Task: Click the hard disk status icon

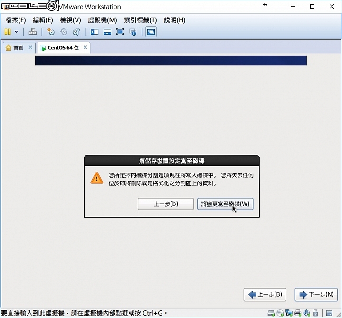Action: click(271, 313)
